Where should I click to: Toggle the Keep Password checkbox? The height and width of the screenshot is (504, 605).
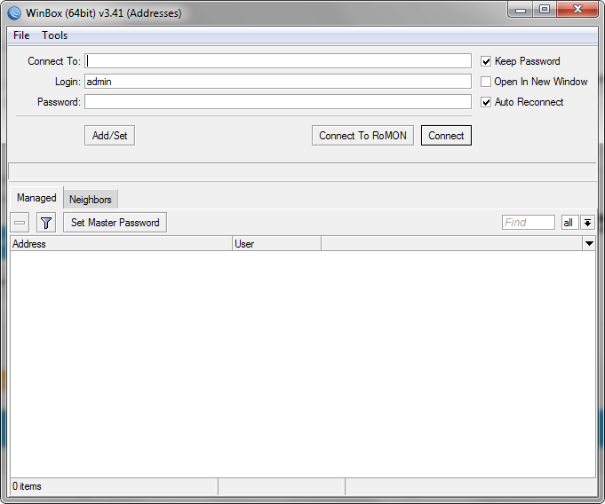tap(486, 61)
